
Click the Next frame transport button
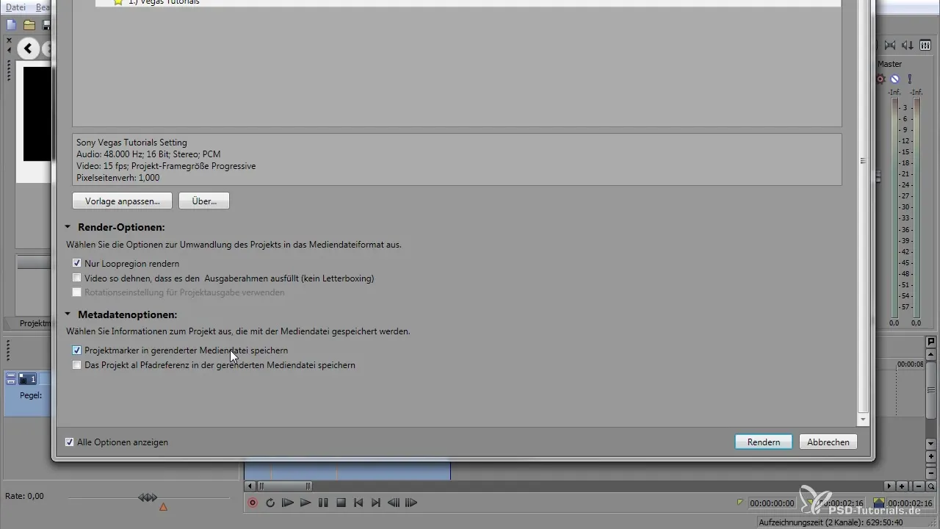point(411,503)
